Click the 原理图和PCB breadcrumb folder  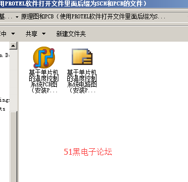(x=93, y=16)
